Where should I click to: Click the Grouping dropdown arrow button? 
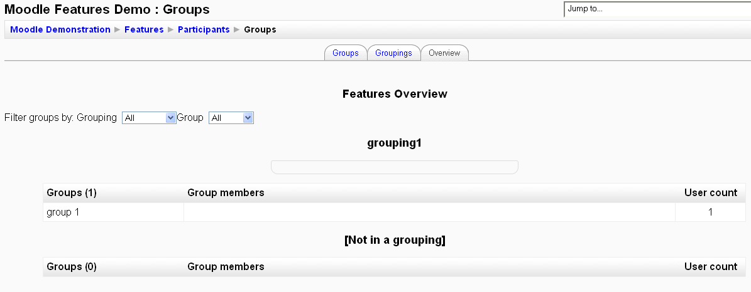pos(170,118)
